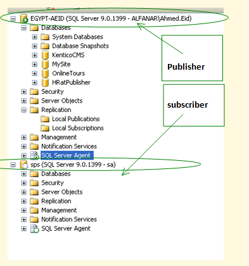Select the KenticoCMS database label

[68, 55]
